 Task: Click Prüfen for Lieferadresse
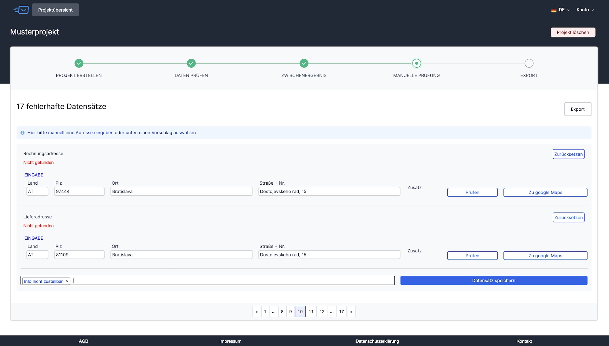tap(472, 256)
